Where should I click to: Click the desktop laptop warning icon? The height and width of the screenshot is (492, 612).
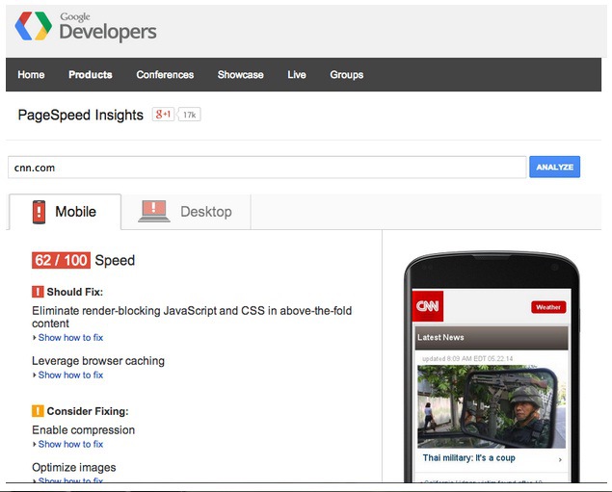pyautogui.click(x=154, y=211)
